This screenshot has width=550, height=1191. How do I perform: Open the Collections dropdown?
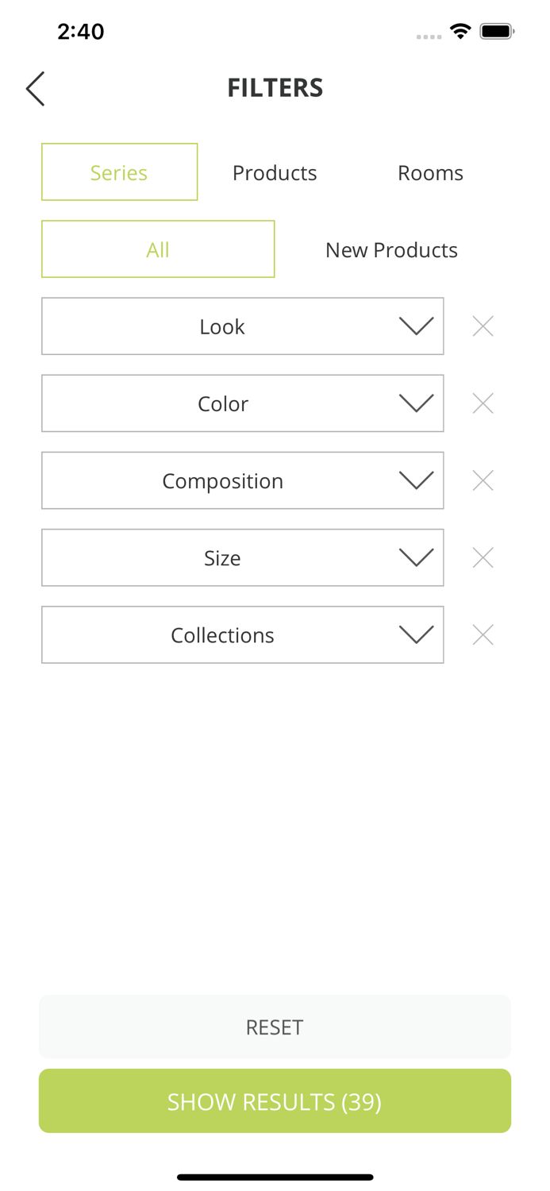[x=242, y=635]
